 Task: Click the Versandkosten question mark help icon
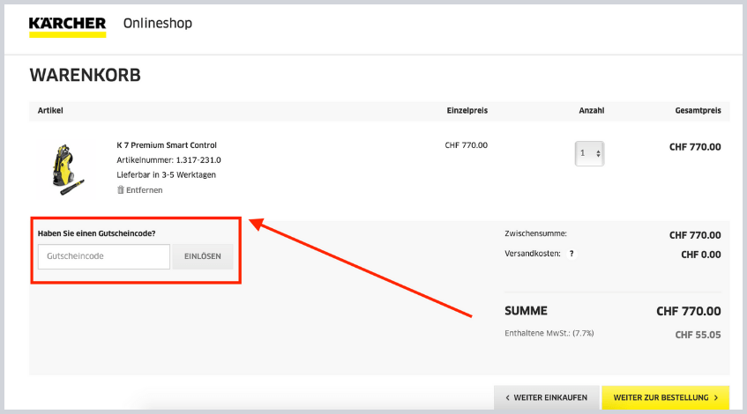click(571, 254)
